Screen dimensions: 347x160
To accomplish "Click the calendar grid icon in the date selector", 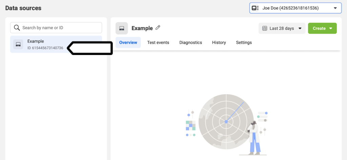I will 265,28.
